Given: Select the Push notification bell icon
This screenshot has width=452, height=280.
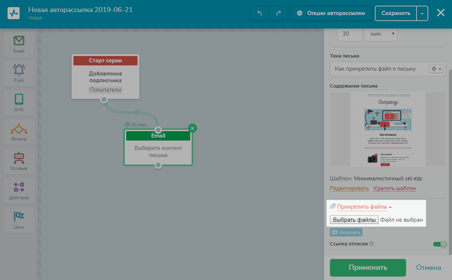Looking at the screenshot, I should pyautogui.click(x=19, y=70).
